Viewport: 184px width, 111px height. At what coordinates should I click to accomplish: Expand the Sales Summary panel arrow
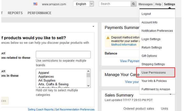click(171, 94)
